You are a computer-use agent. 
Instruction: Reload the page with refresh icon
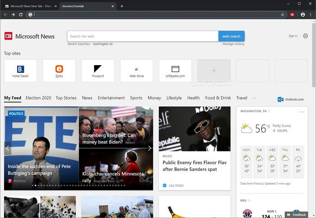pos(21,14)
